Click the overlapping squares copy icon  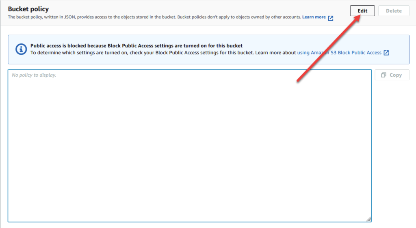(x=383, y=75)
